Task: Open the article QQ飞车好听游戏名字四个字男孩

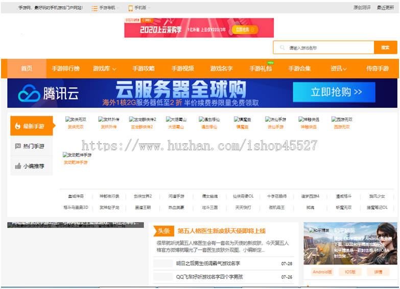Action: [x=209, y=277]
